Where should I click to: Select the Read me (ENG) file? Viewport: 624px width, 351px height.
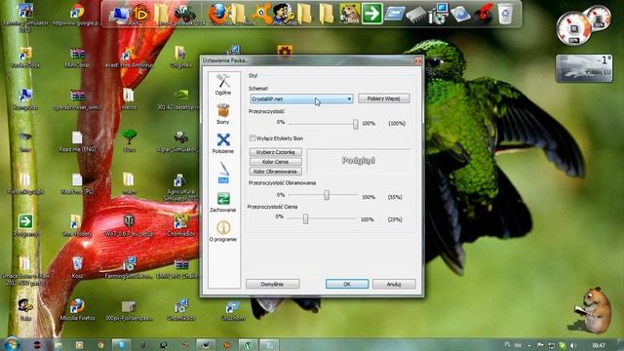pyautogui.click(x=77, y=142)
